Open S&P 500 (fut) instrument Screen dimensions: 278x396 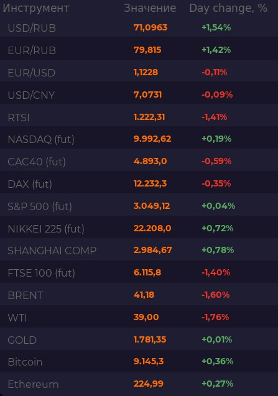coord(139,206)
